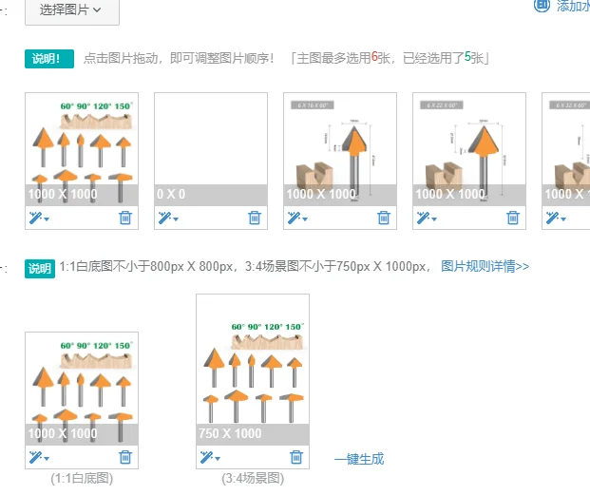Select the blank 0 X 0 thumbnail
This screenshot has width=590, height=495.
pyautogui.click(x=211, y=149)
